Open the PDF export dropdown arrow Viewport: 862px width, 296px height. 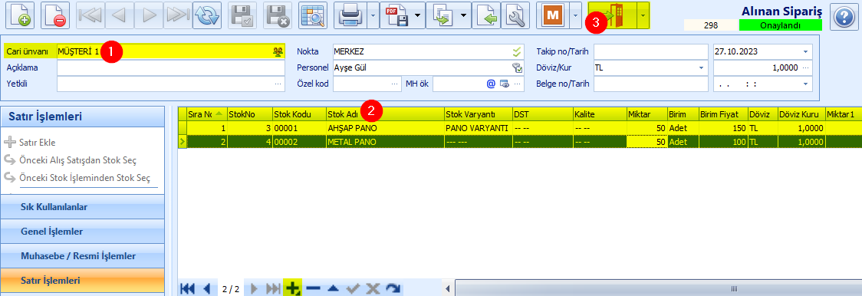(417, 16)
